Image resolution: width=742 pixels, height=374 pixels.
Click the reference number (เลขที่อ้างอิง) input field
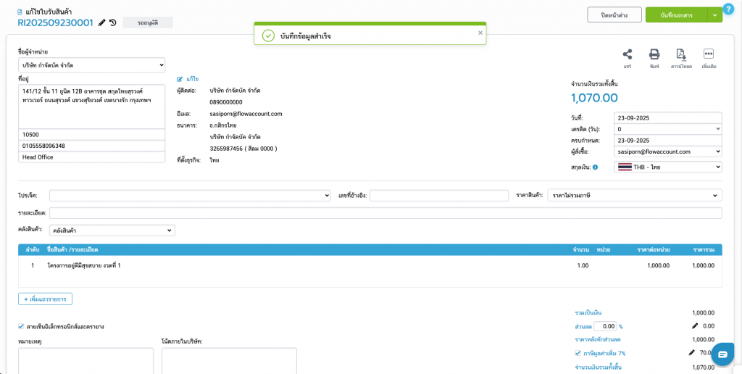(439, 196)
